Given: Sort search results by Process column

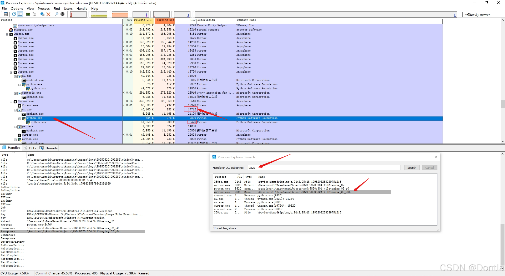Looking at the screenshot, I should [x=224, y=177].
